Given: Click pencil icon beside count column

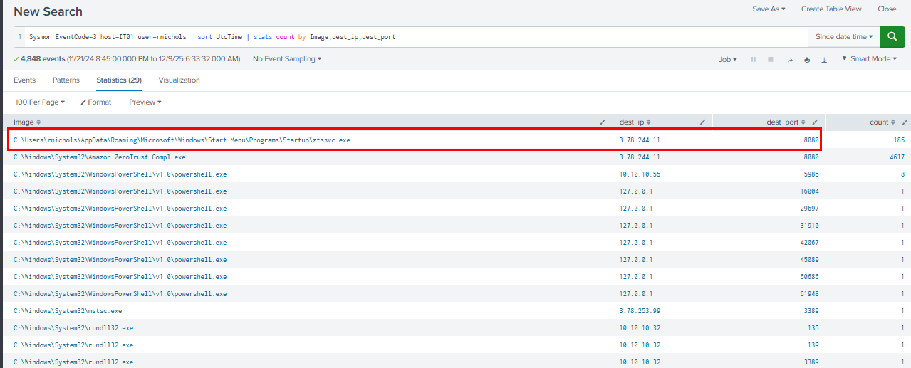Looking at the screenshot, I should coord(905,122).
